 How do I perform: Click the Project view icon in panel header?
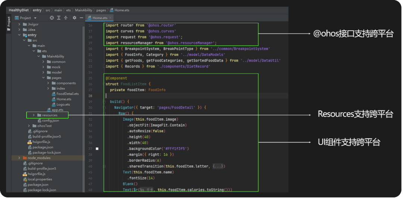click(17, 18)
